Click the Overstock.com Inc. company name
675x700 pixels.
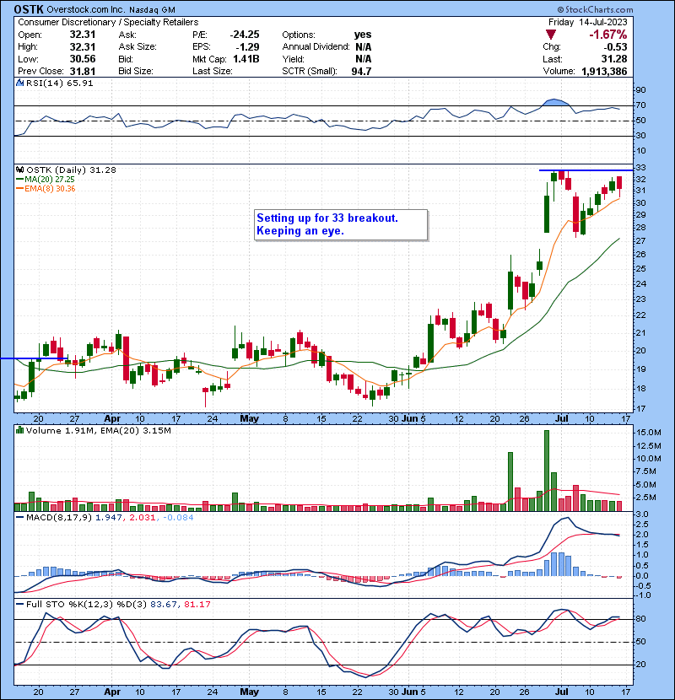click(x=86, y=9)
